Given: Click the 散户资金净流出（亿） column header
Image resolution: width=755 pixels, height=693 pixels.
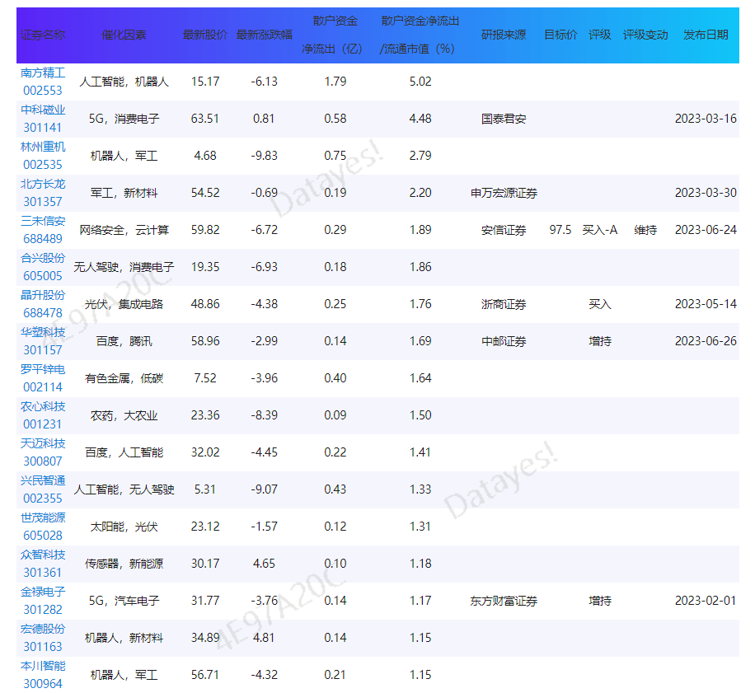Looking at the screenshot, I should [333, 35].
